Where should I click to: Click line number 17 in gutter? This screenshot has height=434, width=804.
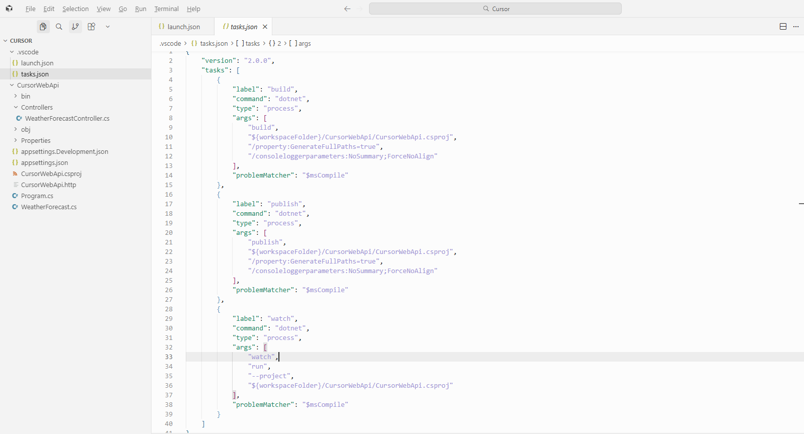tap(169, 204)
